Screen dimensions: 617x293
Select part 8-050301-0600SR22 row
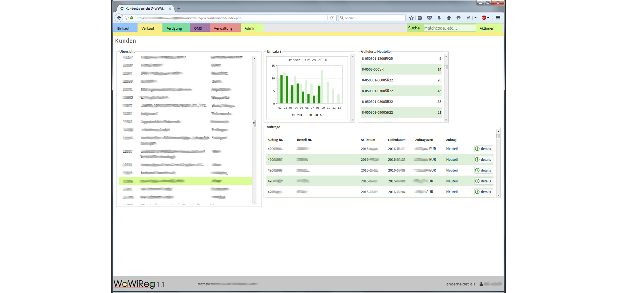pos(401,80)
